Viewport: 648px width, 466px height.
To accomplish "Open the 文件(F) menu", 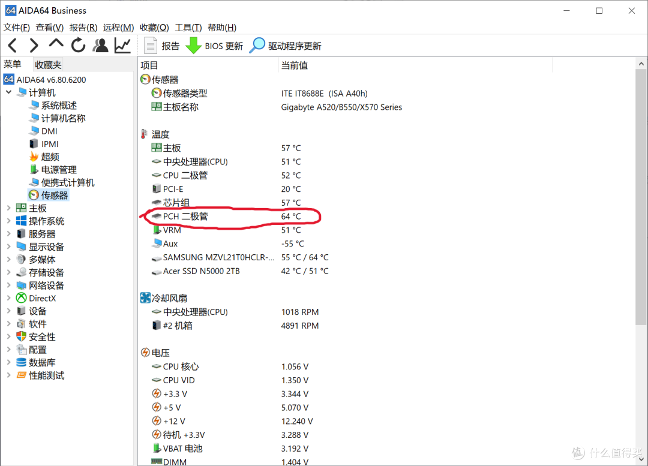I will pyautogui.click(x=17, y=28).
